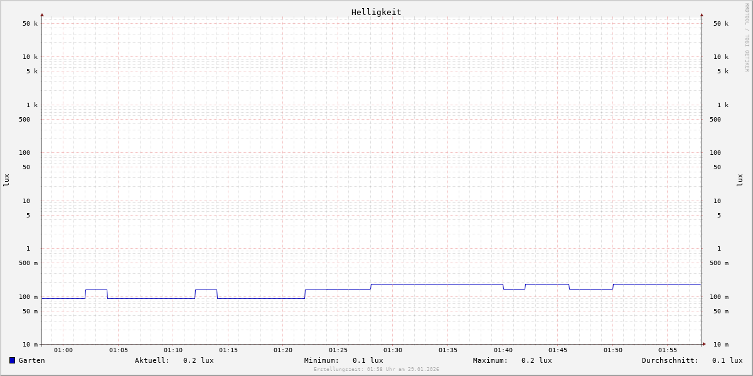Image resolution: width=753 pixels, height=376 pixels.
Task: Click the red arrow atop the right y-axis
Action: click(702, 14)
